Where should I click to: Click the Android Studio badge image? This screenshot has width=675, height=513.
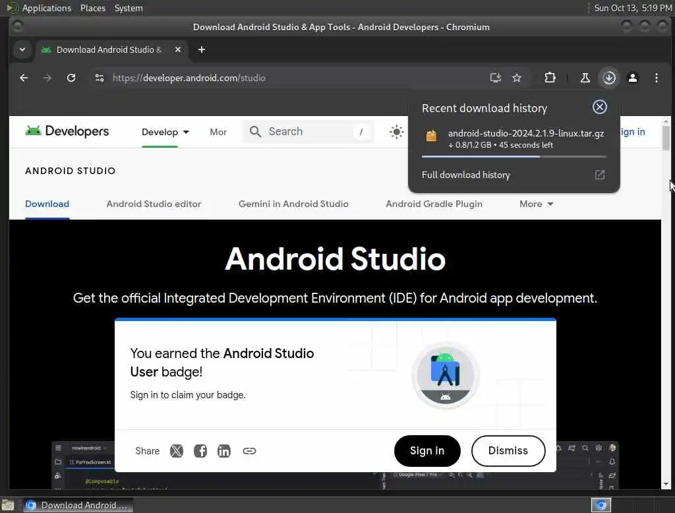click(446, 375)
